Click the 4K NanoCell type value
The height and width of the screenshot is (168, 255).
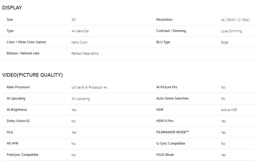coord(80,31)
